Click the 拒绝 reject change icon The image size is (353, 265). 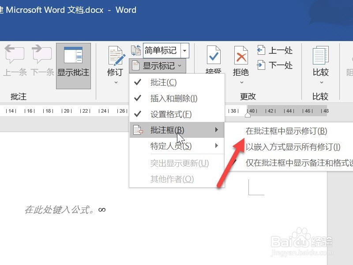click(241, 56)
